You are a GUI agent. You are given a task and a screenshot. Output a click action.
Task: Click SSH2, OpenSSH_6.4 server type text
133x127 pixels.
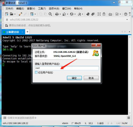click(x=65, y=56)
